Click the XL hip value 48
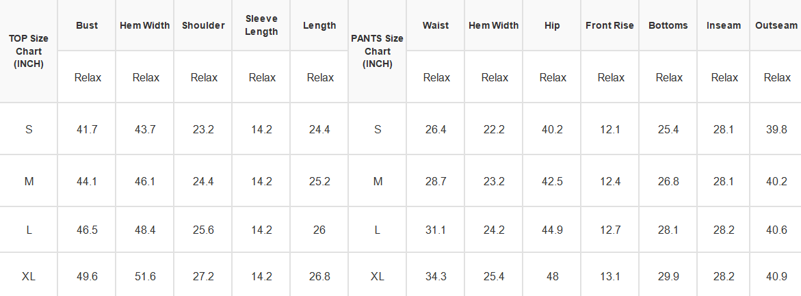The width and height of the screenshot is (801, 296). [x=552, y=277]
